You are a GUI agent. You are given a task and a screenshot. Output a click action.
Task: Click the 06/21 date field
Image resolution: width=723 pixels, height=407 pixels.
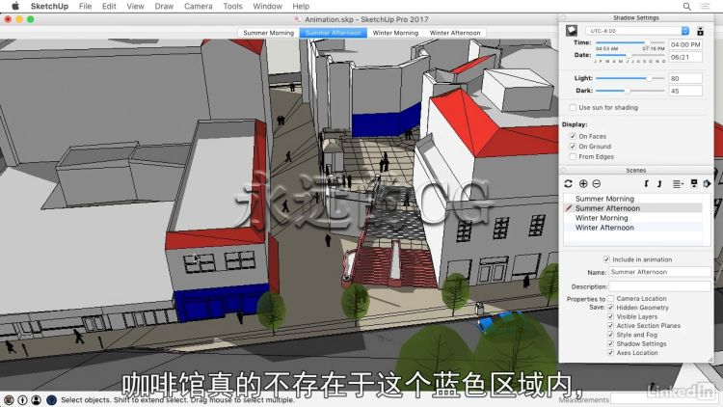(685, 57)
